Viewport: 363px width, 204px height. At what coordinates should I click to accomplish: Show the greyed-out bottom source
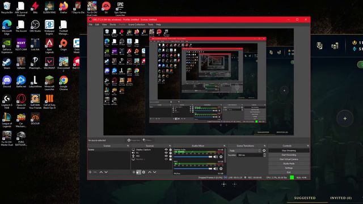[166, 159]
